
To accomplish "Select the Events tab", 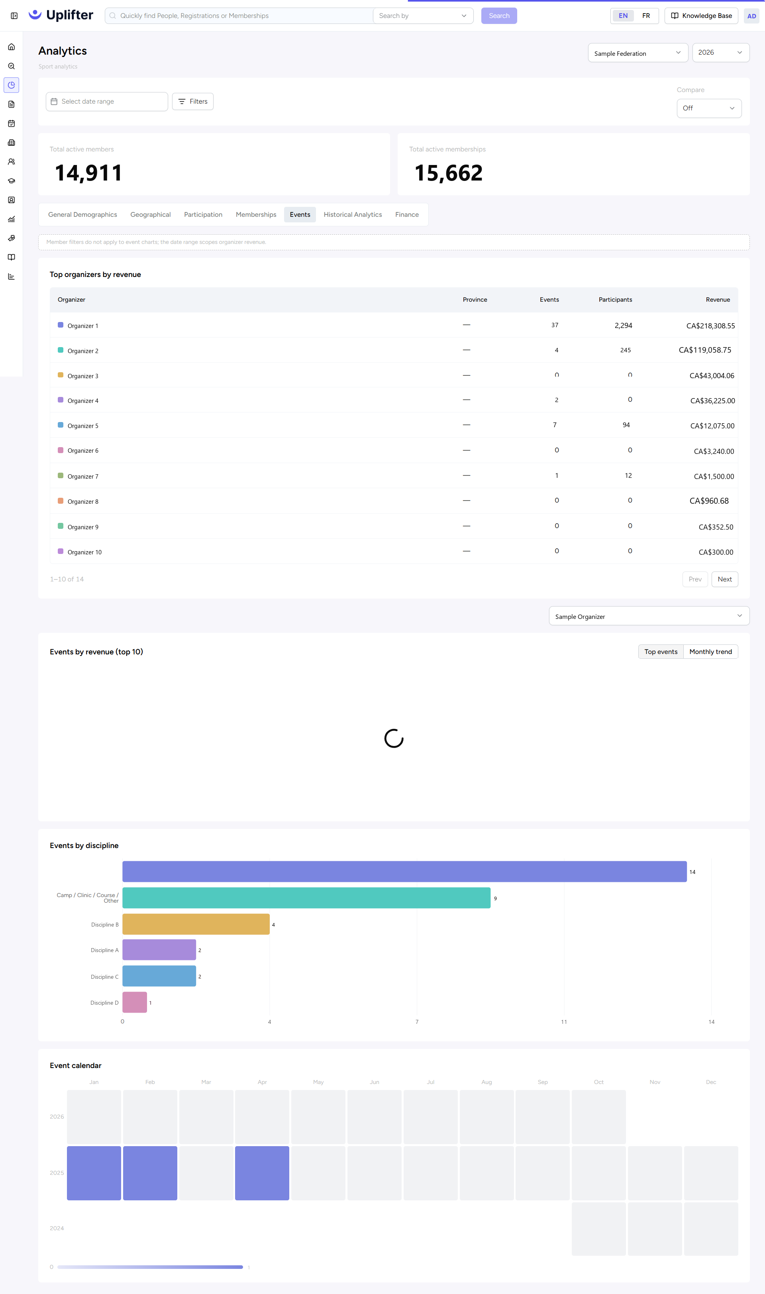I will click(x=300, y=214).
